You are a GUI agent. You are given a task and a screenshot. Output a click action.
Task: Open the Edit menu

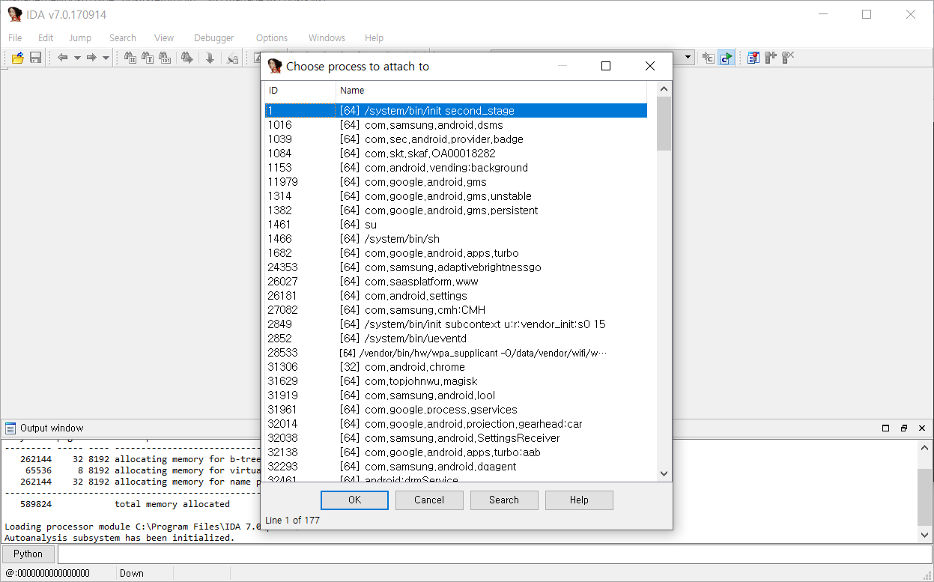[x=46, y=37]
